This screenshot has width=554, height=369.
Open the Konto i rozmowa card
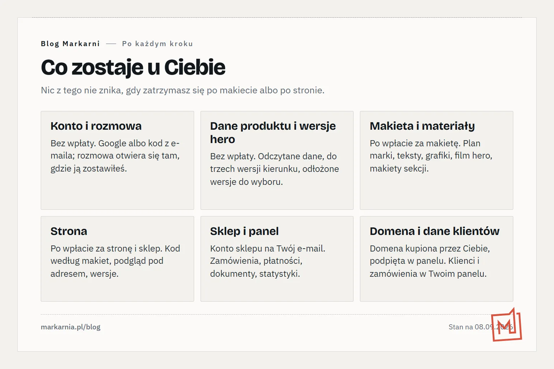click(x=117, y=160)
